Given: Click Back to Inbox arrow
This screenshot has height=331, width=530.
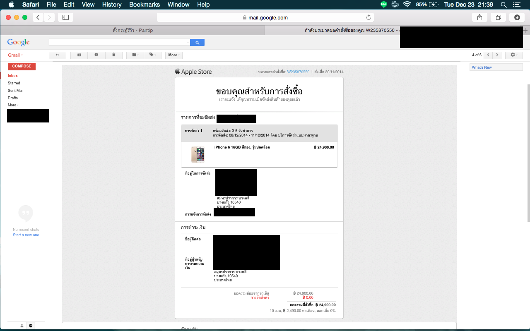Looking at the screenshot, I should 58,55.
